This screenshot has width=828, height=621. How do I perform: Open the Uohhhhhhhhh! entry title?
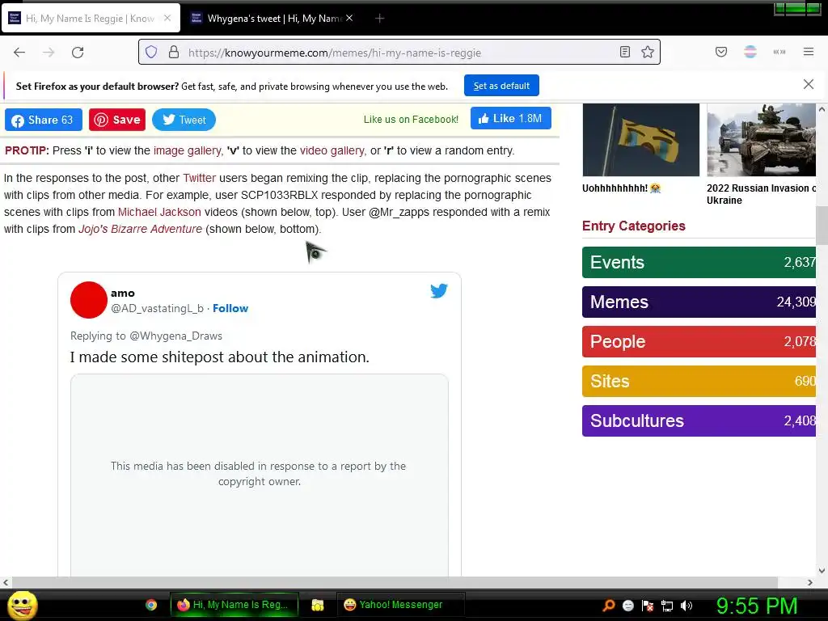coord(622,188)
